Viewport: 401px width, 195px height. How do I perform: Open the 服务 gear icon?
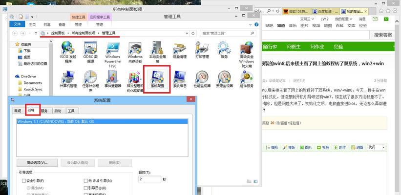point(224,47)
